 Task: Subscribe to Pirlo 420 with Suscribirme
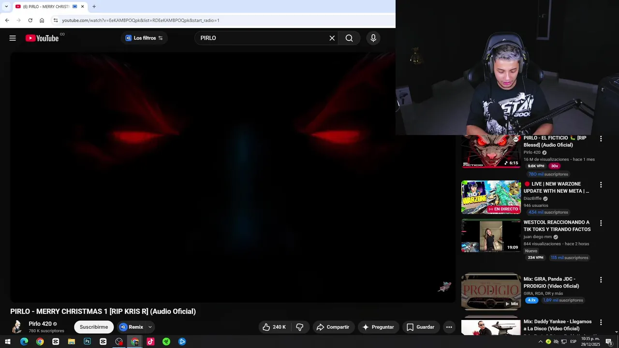94,327
